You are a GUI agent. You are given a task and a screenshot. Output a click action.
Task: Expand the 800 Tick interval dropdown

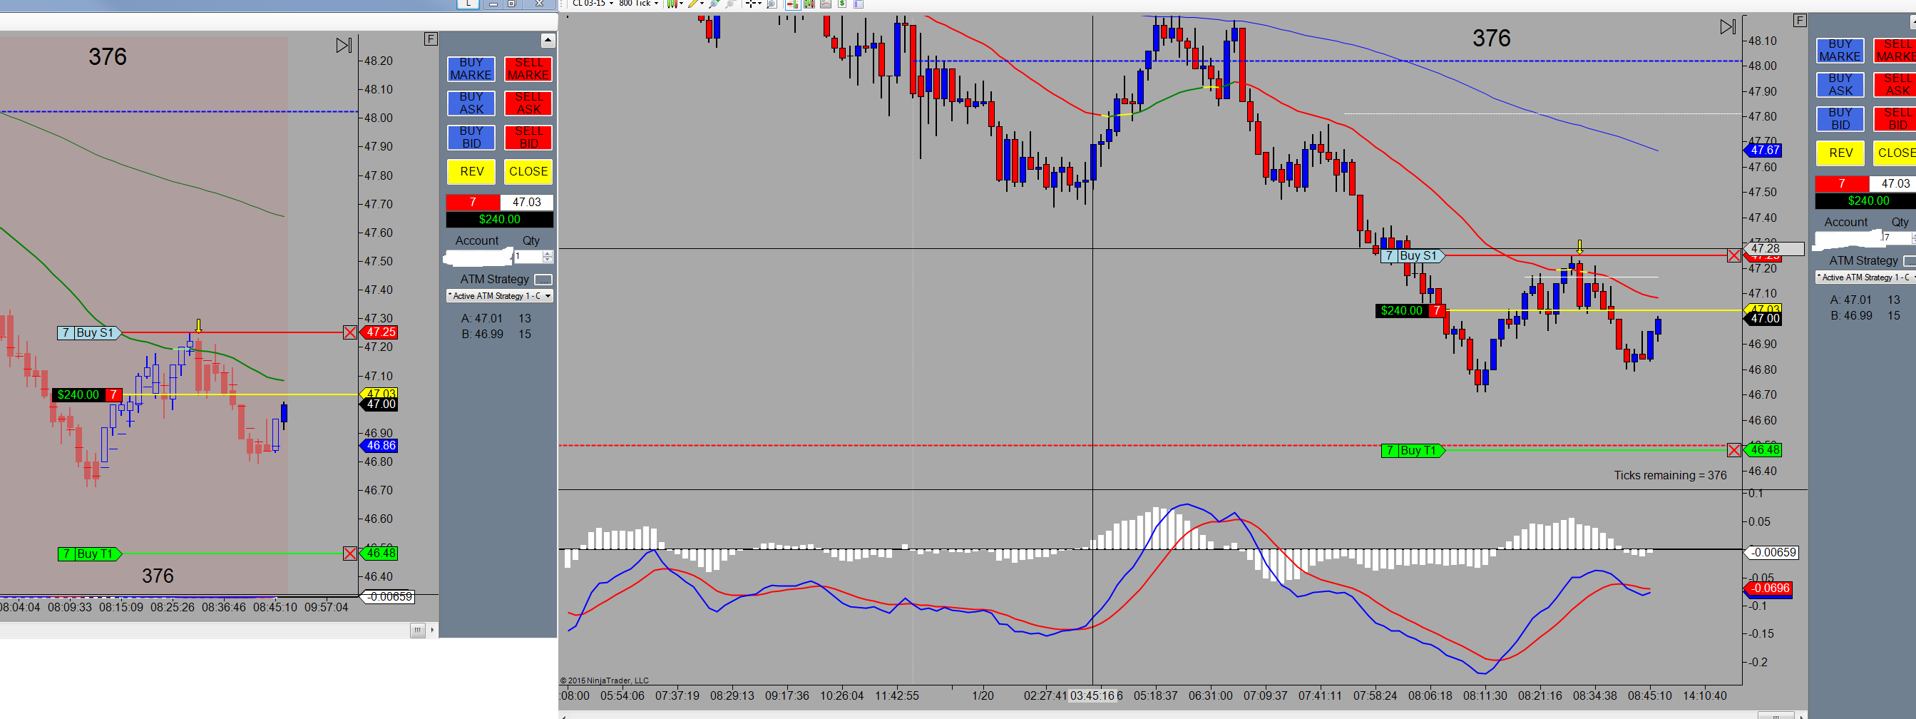(656, 3)
